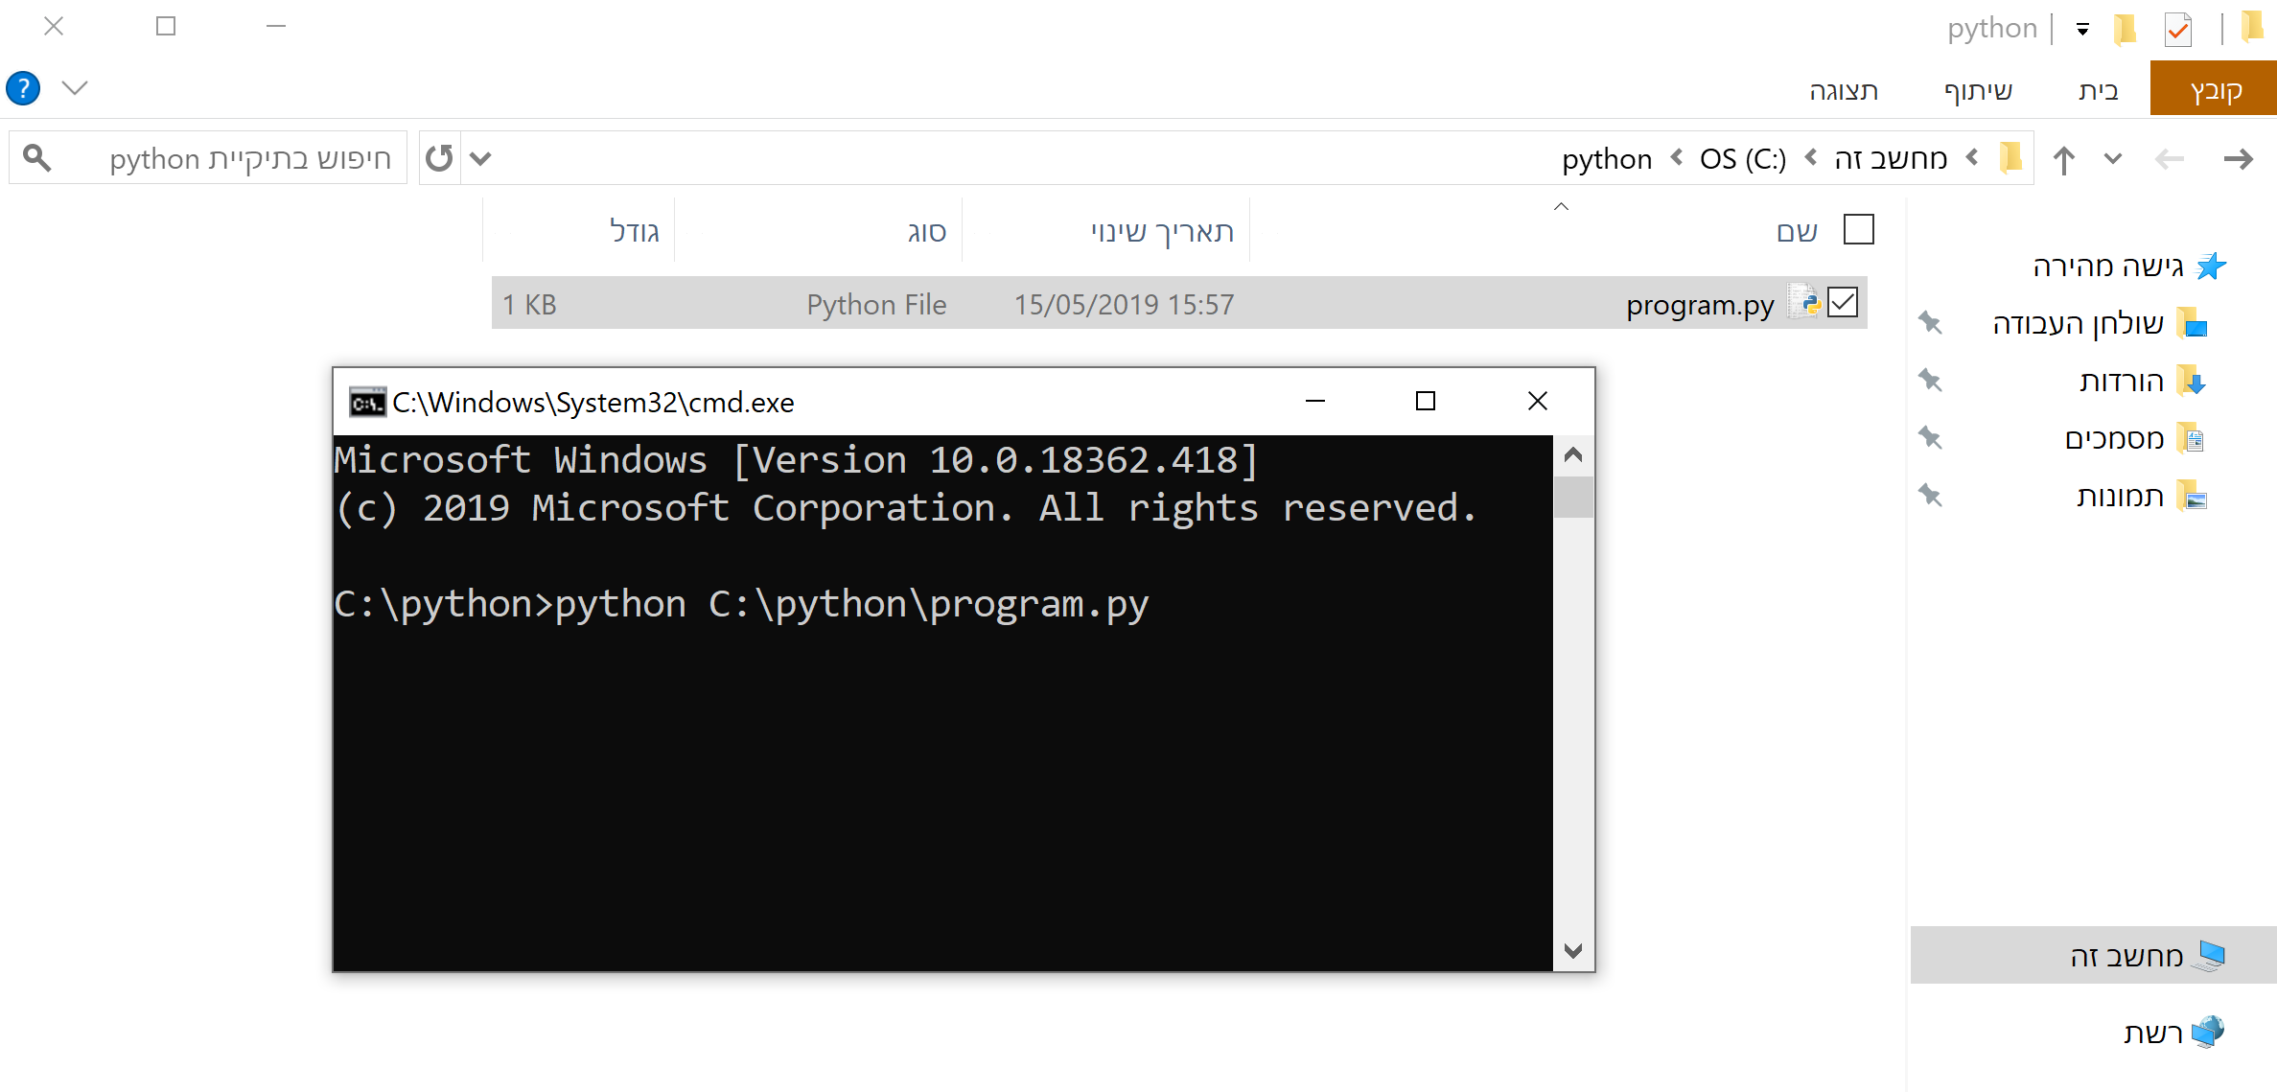Select the program.py file name
This screenshot has width=2277, height=1092.
click(1700, 305)
